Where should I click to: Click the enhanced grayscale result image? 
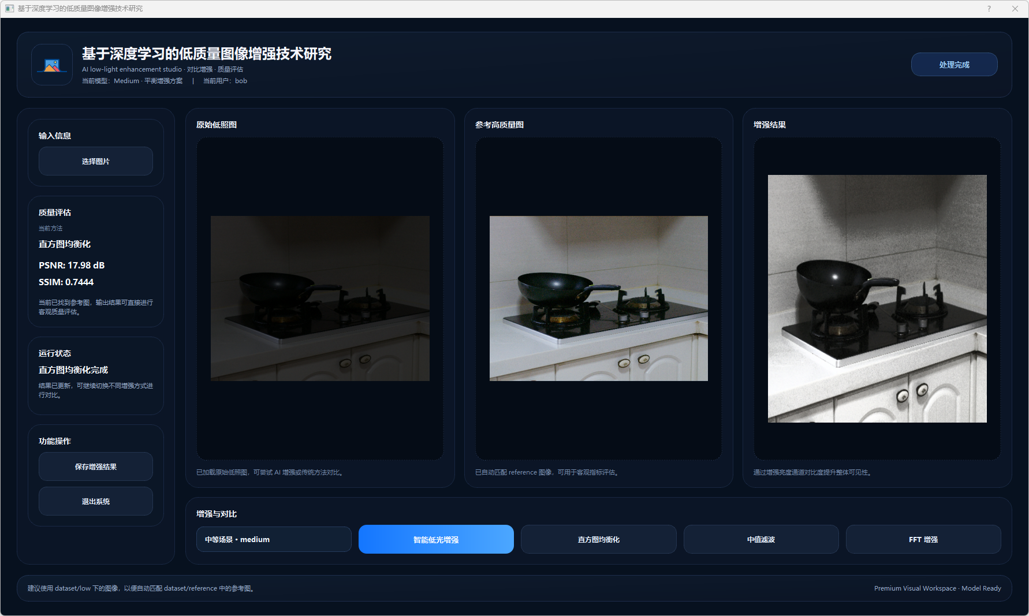(x=877, y=298)
